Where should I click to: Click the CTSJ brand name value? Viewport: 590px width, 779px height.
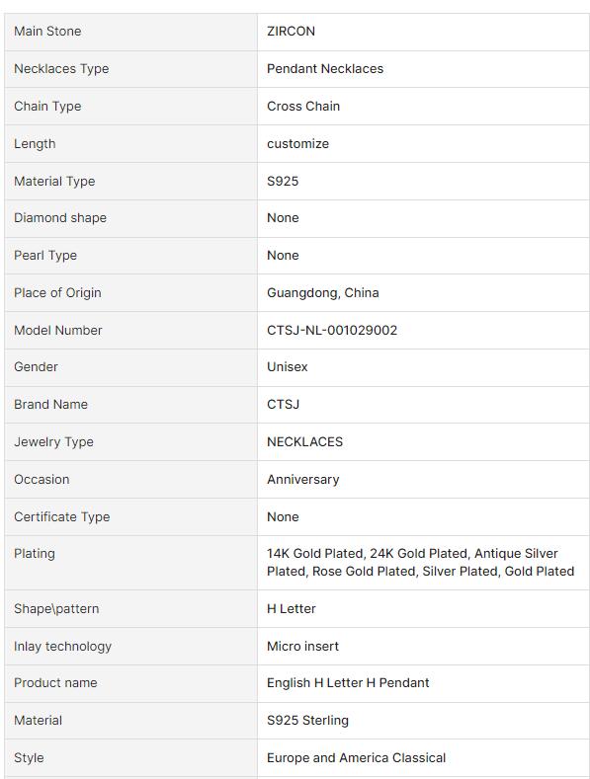(283, 405)
